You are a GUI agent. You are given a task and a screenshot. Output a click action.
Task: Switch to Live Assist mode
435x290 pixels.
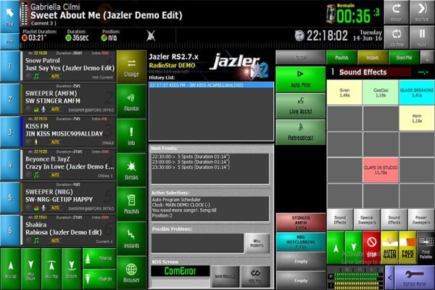click(300, 106)
